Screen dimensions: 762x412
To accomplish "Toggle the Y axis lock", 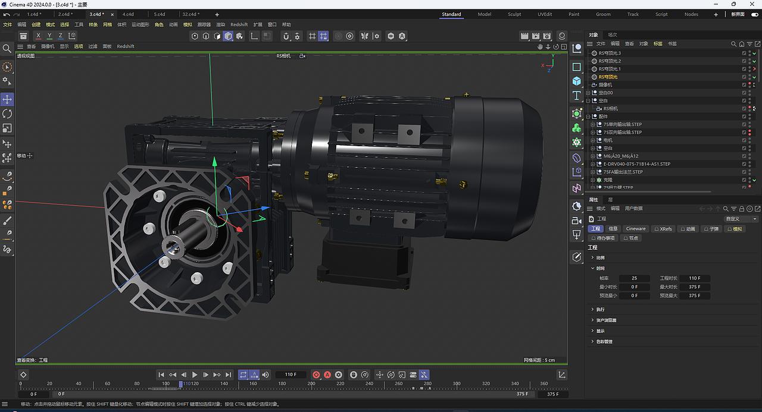I will 49,36.
